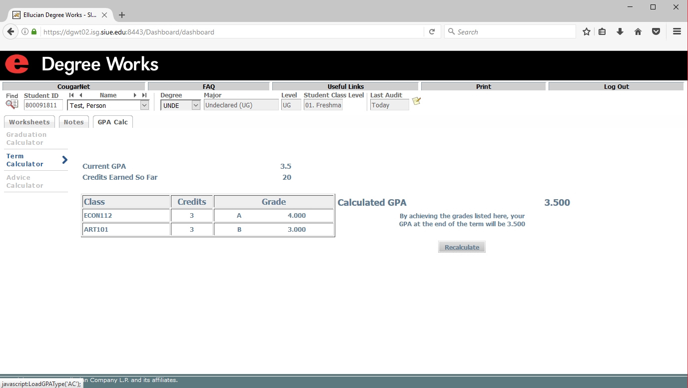Switch to the Notes tab
This screenshot has width=688, height=388.
click(73, 122)
